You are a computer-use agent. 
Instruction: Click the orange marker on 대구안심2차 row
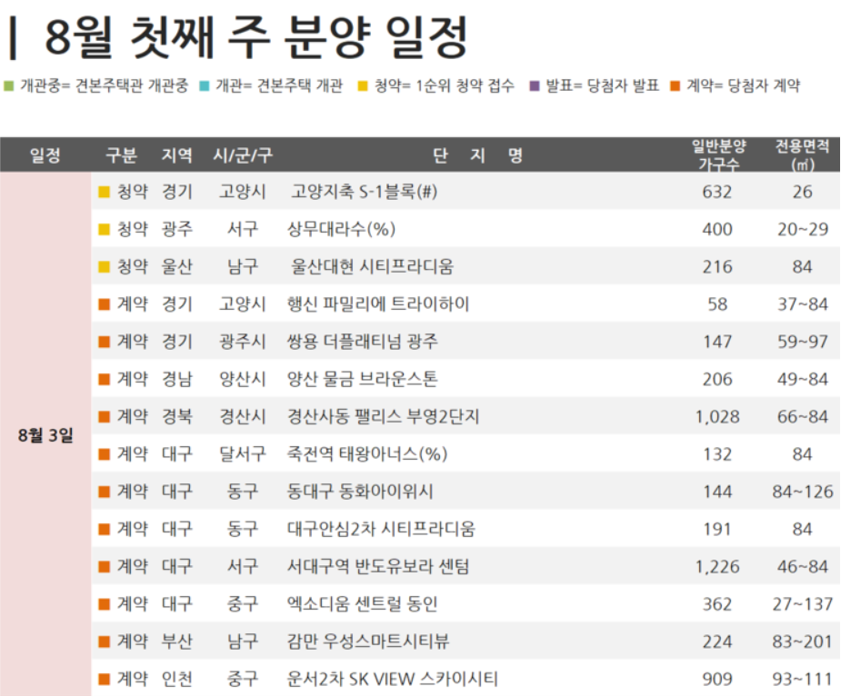point(104,529)
